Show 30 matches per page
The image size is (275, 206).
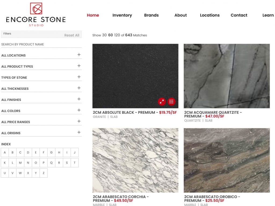pyautogui.click(x=104, y=35)
